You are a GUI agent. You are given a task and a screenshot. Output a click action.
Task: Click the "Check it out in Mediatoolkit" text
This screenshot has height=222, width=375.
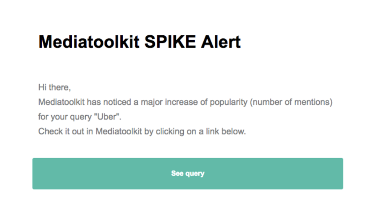[90, 131]
